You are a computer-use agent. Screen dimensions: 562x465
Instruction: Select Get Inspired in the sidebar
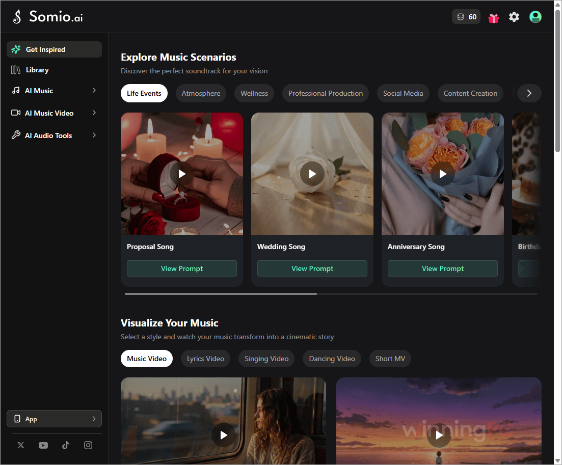coord(54,49)
